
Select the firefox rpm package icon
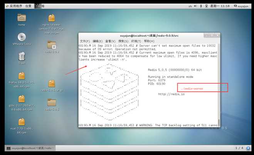22,76
